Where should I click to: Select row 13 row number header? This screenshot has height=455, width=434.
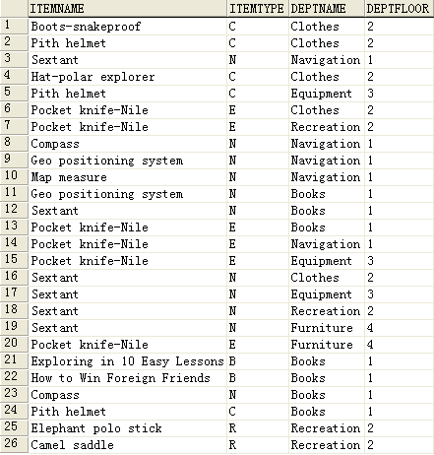(x=14, y=227)
